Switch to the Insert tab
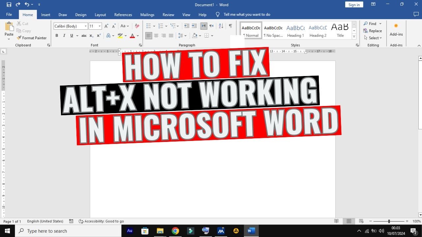This screenshot has width=422, height=237. tap(46, 14)
